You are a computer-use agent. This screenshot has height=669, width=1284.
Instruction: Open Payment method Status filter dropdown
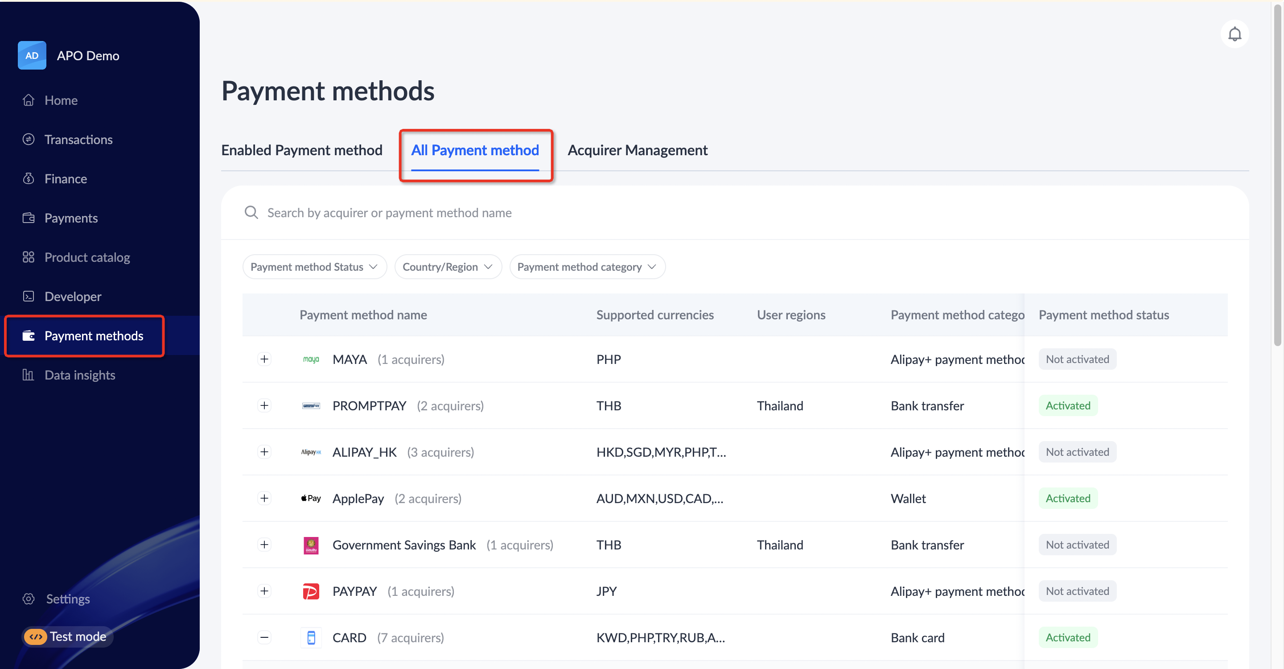314,267
